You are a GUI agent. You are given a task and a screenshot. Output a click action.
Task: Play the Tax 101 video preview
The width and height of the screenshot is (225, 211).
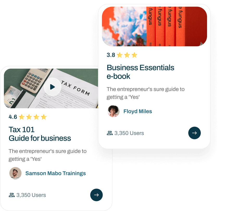[52, 87]
